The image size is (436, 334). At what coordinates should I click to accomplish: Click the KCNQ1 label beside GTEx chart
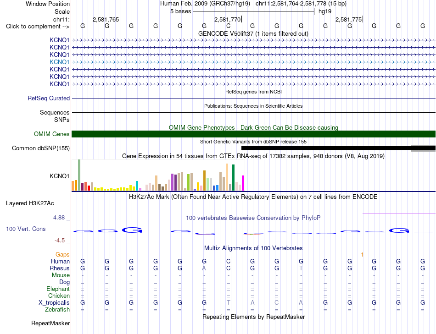(x=59, y=176)
